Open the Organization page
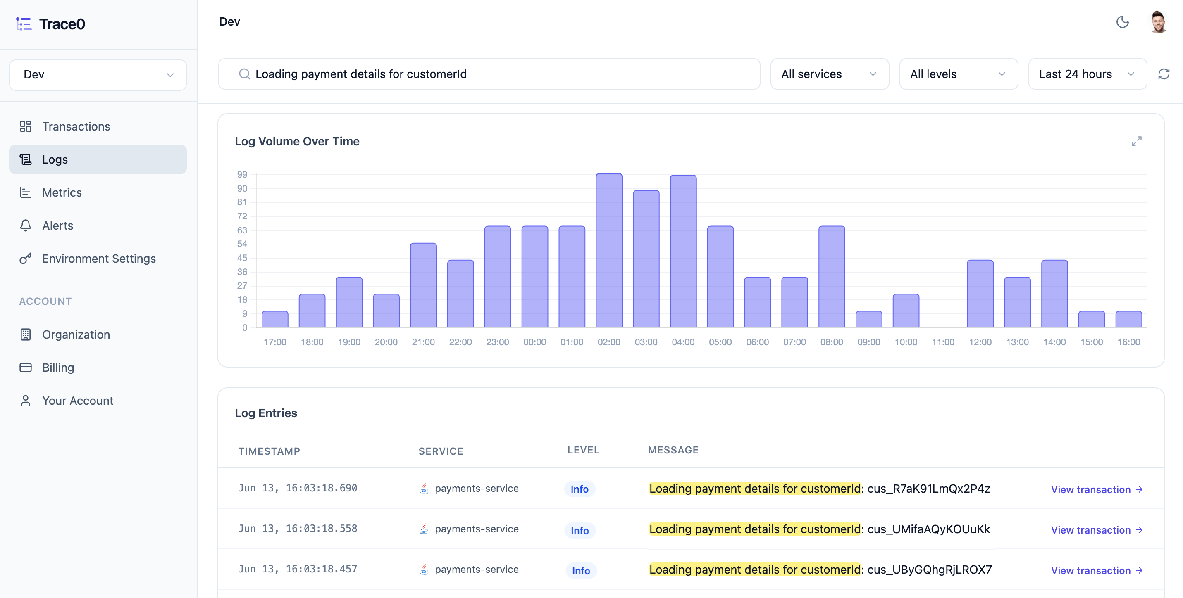This screenshot has height=598, width=1183. (x=98, y=335)
